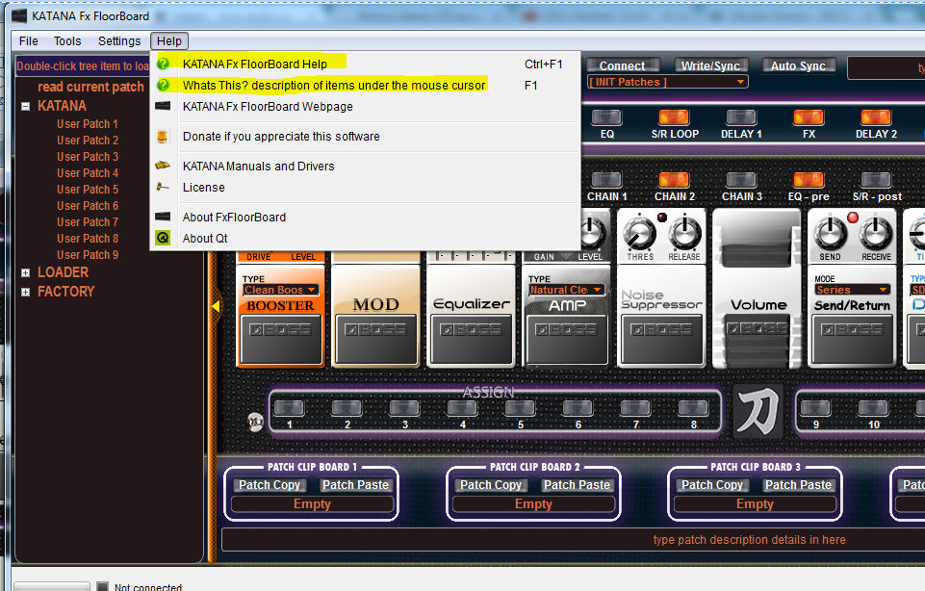925x591 pixels.
Task: Expand the FACTORY tree node
Action: pyautogui.click(x=25, y=292)
